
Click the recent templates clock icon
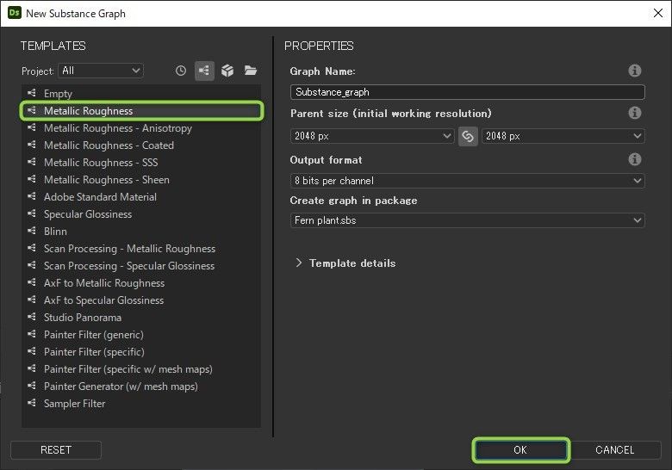[181, 71]
